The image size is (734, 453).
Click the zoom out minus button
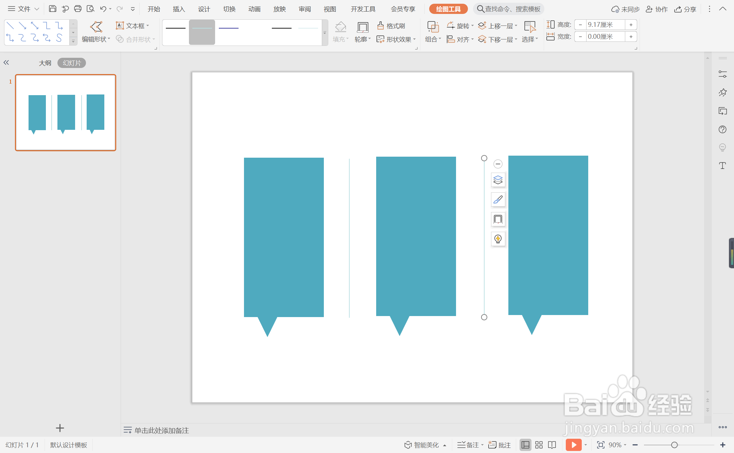coord(635,445)
